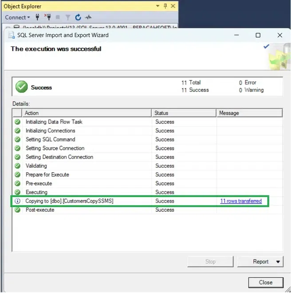Image resolution: width=291 pixels, height=293 pixels.
Task: Open the Activity Monitor icon
Action: coord(88,17)
